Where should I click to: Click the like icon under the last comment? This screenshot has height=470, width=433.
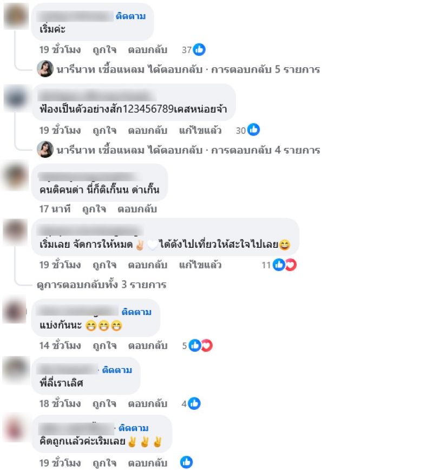point(186,462)
